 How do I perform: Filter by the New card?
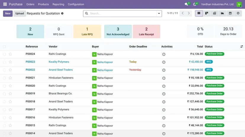pos(30,31)
